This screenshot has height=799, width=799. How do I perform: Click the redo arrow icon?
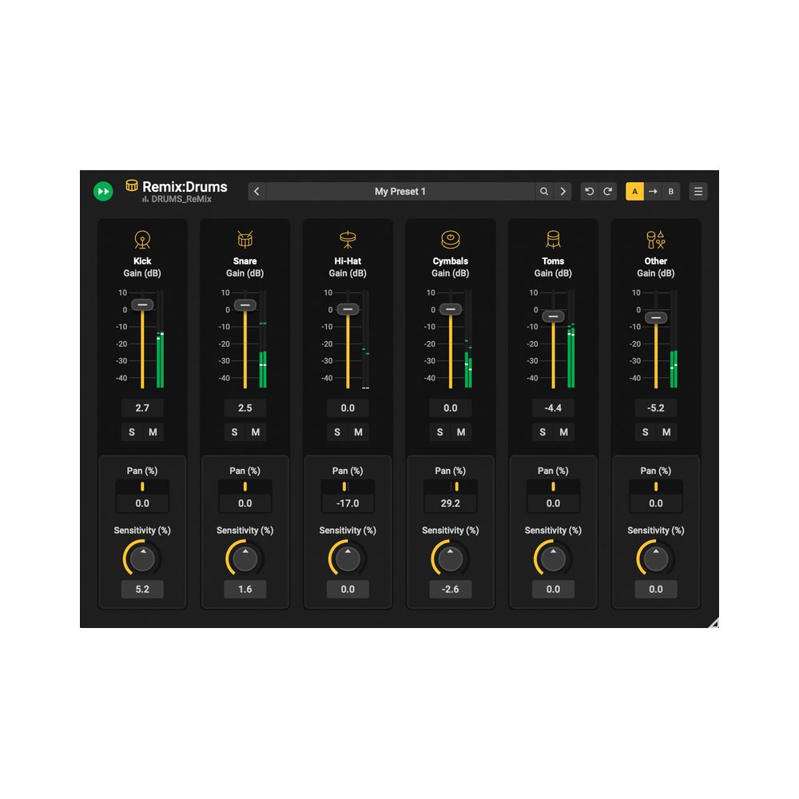pos(608,192)
